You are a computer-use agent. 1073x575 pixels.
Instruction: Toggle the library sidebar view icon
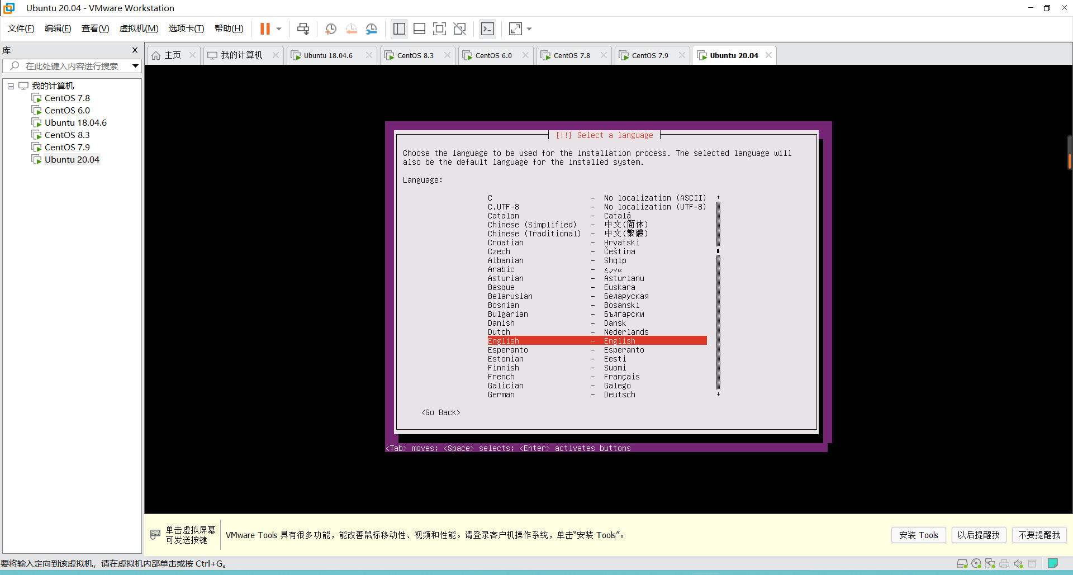399,28
